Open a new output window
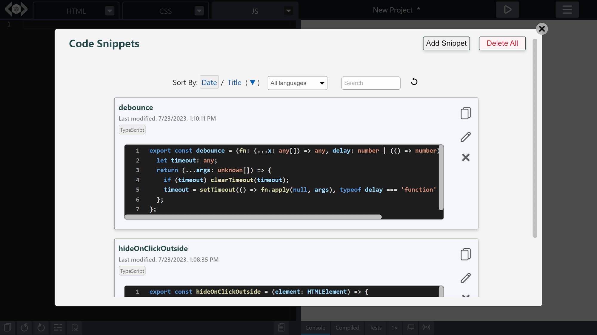597x335 pixels. 410,327
